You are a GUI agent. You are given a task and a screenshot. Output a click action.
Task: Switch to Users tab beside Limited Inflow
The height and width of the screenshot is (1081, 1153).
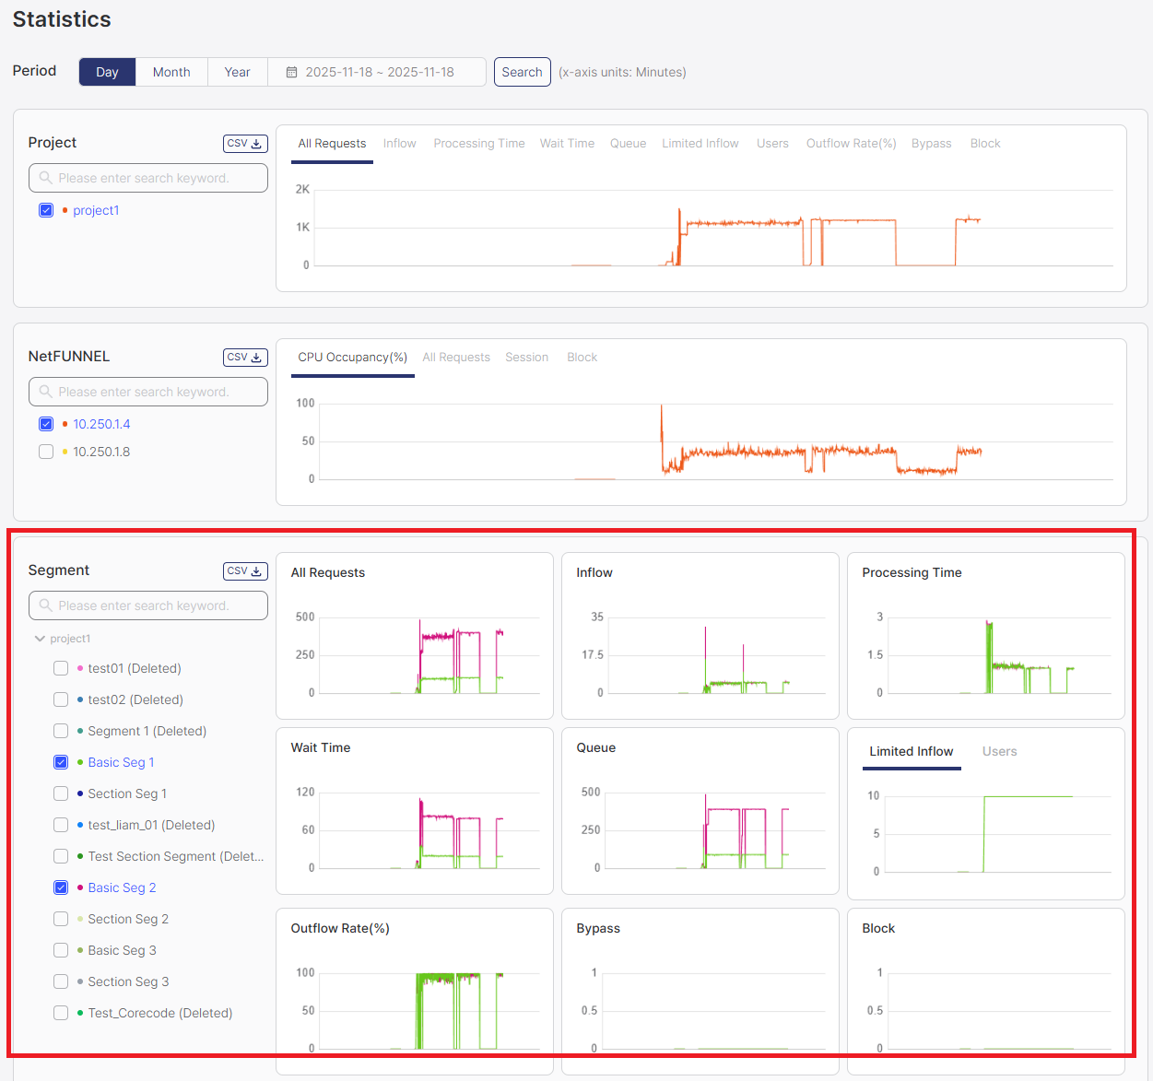999,751
